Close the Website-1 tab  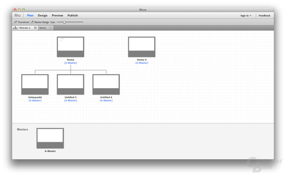[x=35, y=28]
